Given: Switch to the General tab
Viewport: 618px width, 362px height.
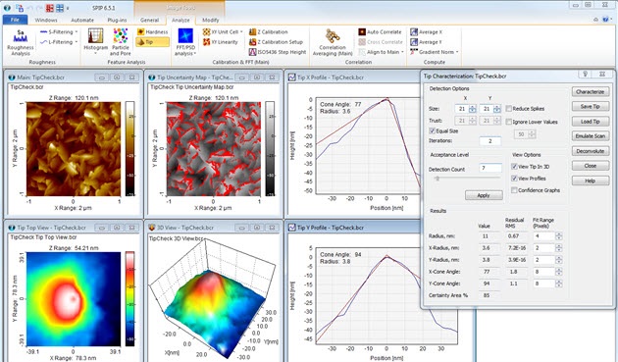Looking at the screenshot, I should (x=150, y=20).
